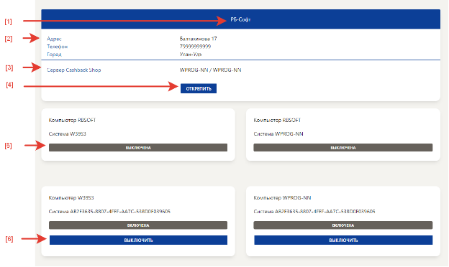This screenshot has height=267, width=449.
Task: Click the Город label
Action: pyautogui.click(x=55, y=55)
